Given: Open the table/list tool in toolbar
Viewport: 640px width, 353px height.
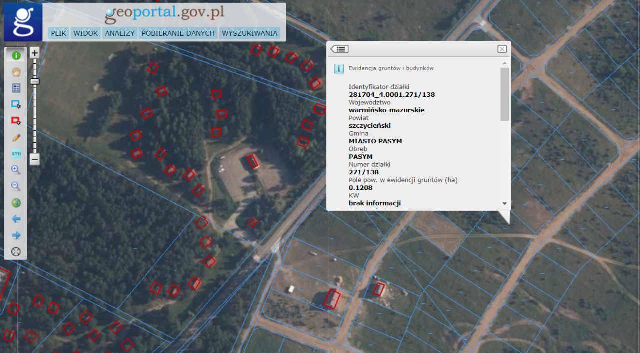Looking at the screenshot, I should [x=16, y=88].
